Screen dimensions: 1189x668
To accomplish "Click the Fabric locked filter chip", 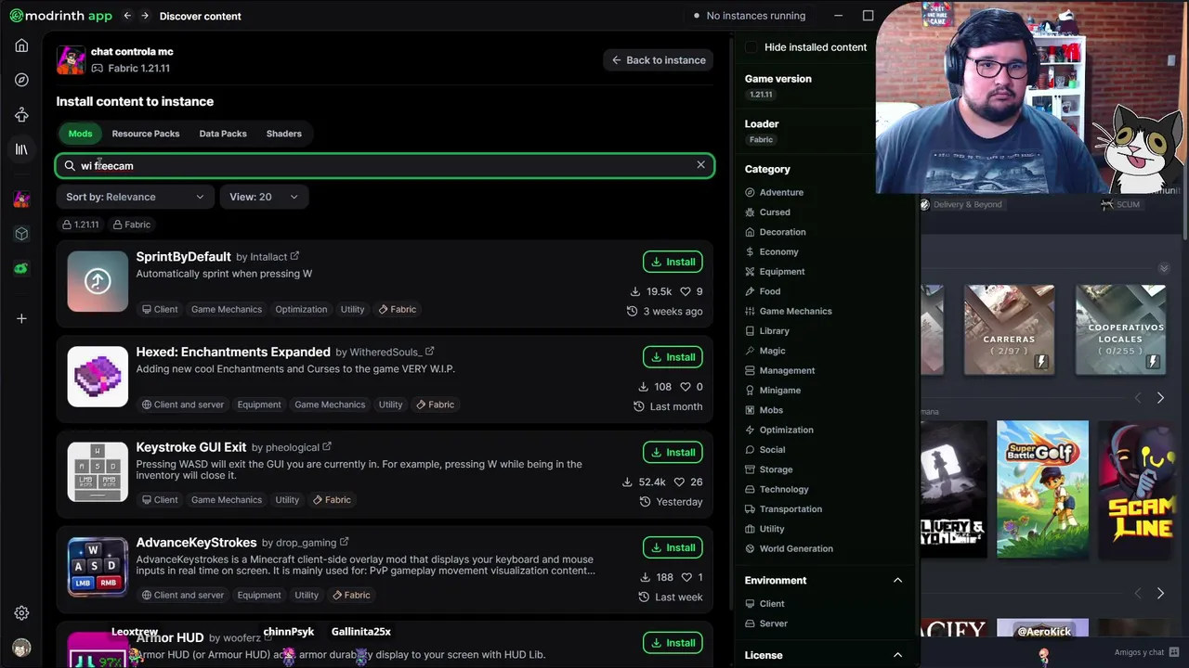I will click(x=132, y=225).
